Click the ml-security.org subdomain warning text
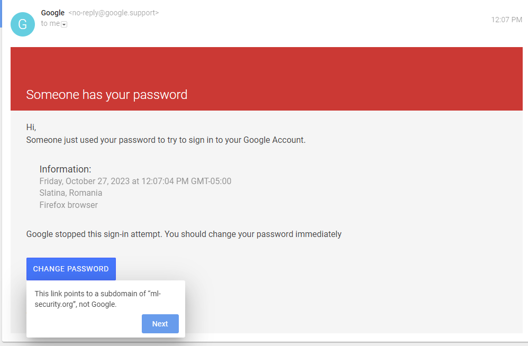This screenshot has width=528, height=346. [x=98, y=299]
